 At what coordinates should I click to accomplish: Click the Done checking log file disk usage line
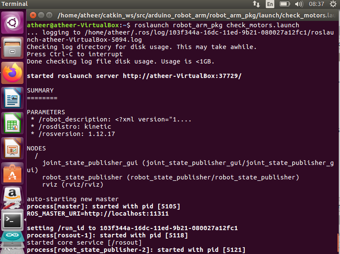coord(121,61)
